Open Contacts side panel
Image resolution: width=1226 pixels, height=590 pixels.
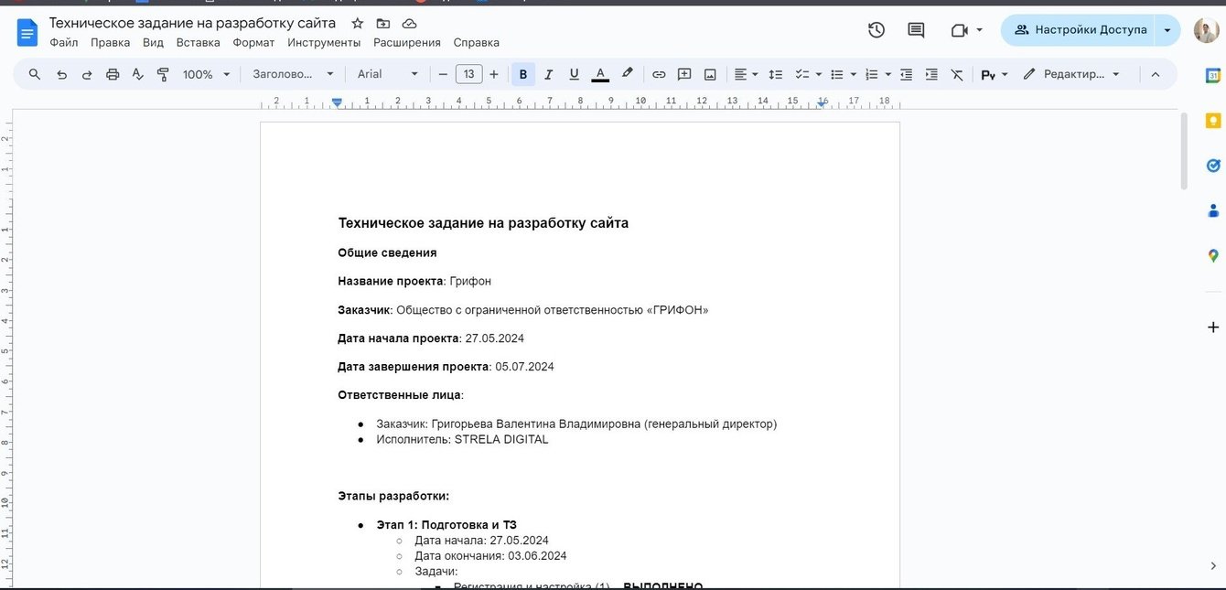click(1213, 210)
